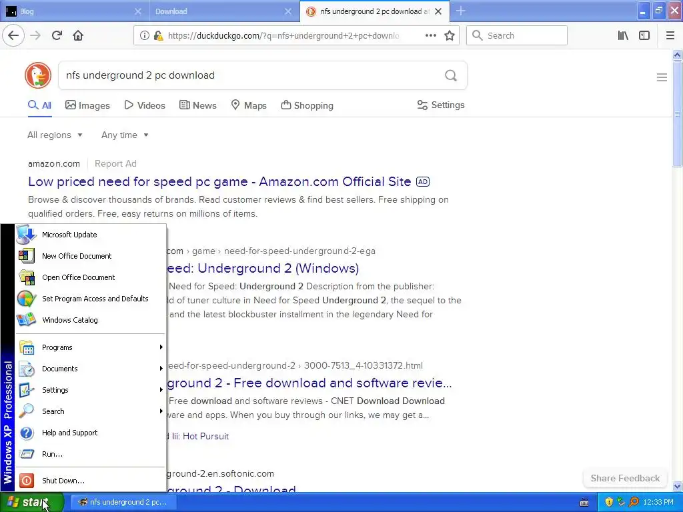The image size is (683, 512).
Task: Open the Amazon Low priced need for speed link
Action: 219,181
